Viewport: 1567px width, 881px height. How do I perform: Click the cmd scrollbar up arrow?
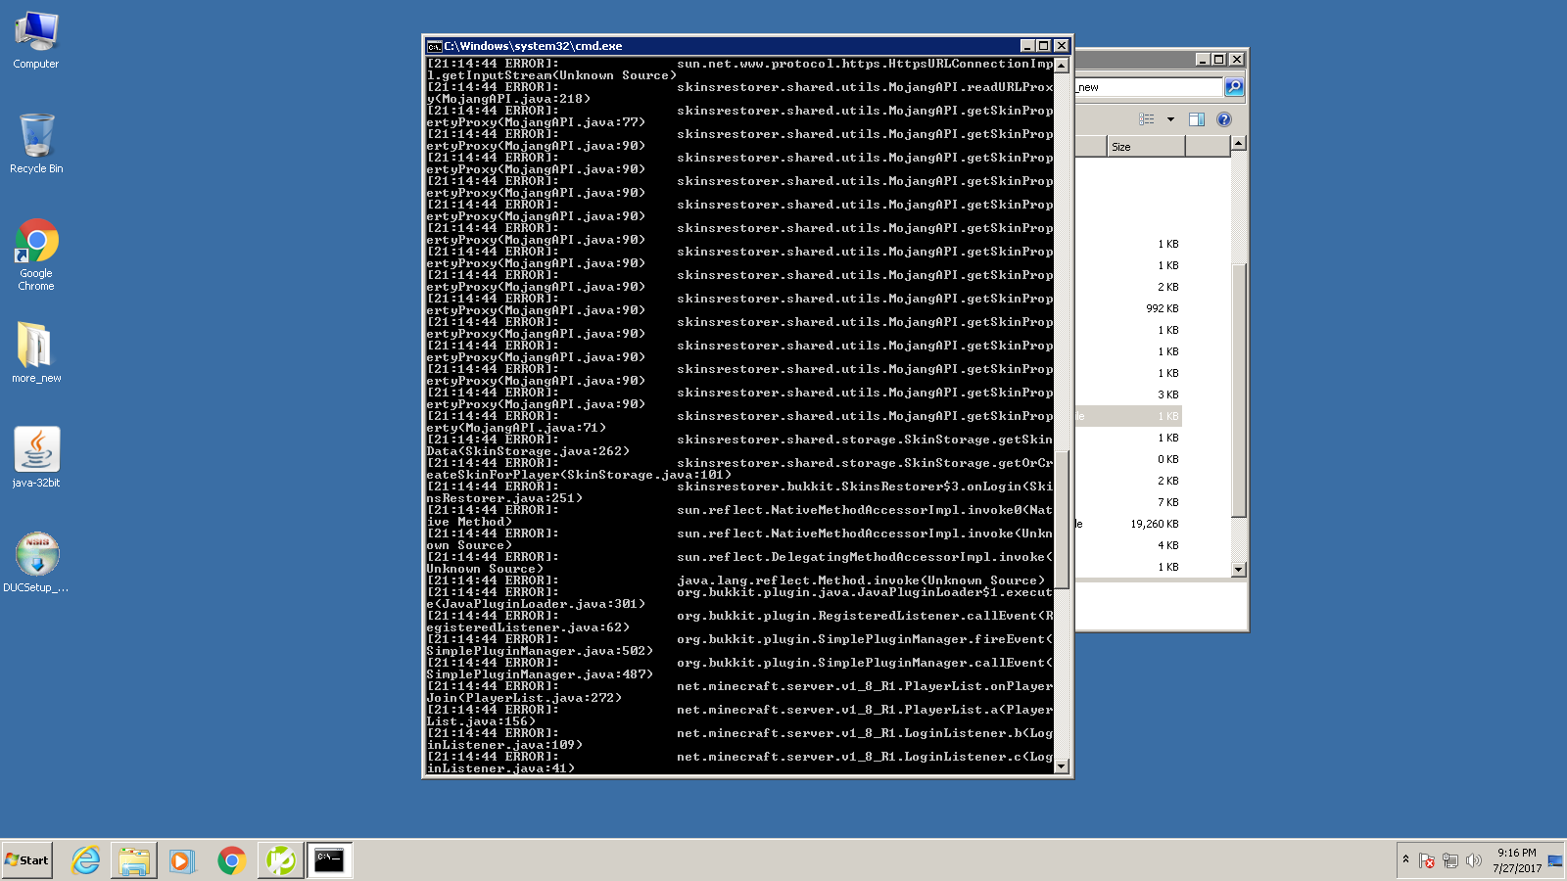pyautogui.click(x=1061, y=65)
